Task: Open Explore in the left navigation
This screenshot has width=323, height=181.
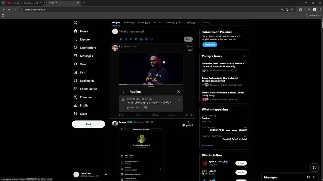Action: 82,39
